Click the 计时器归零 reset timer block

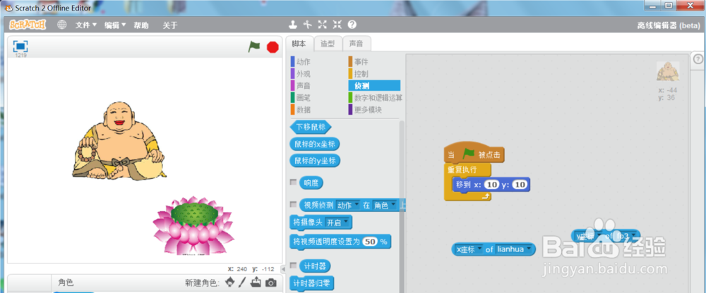pos(311,283)
